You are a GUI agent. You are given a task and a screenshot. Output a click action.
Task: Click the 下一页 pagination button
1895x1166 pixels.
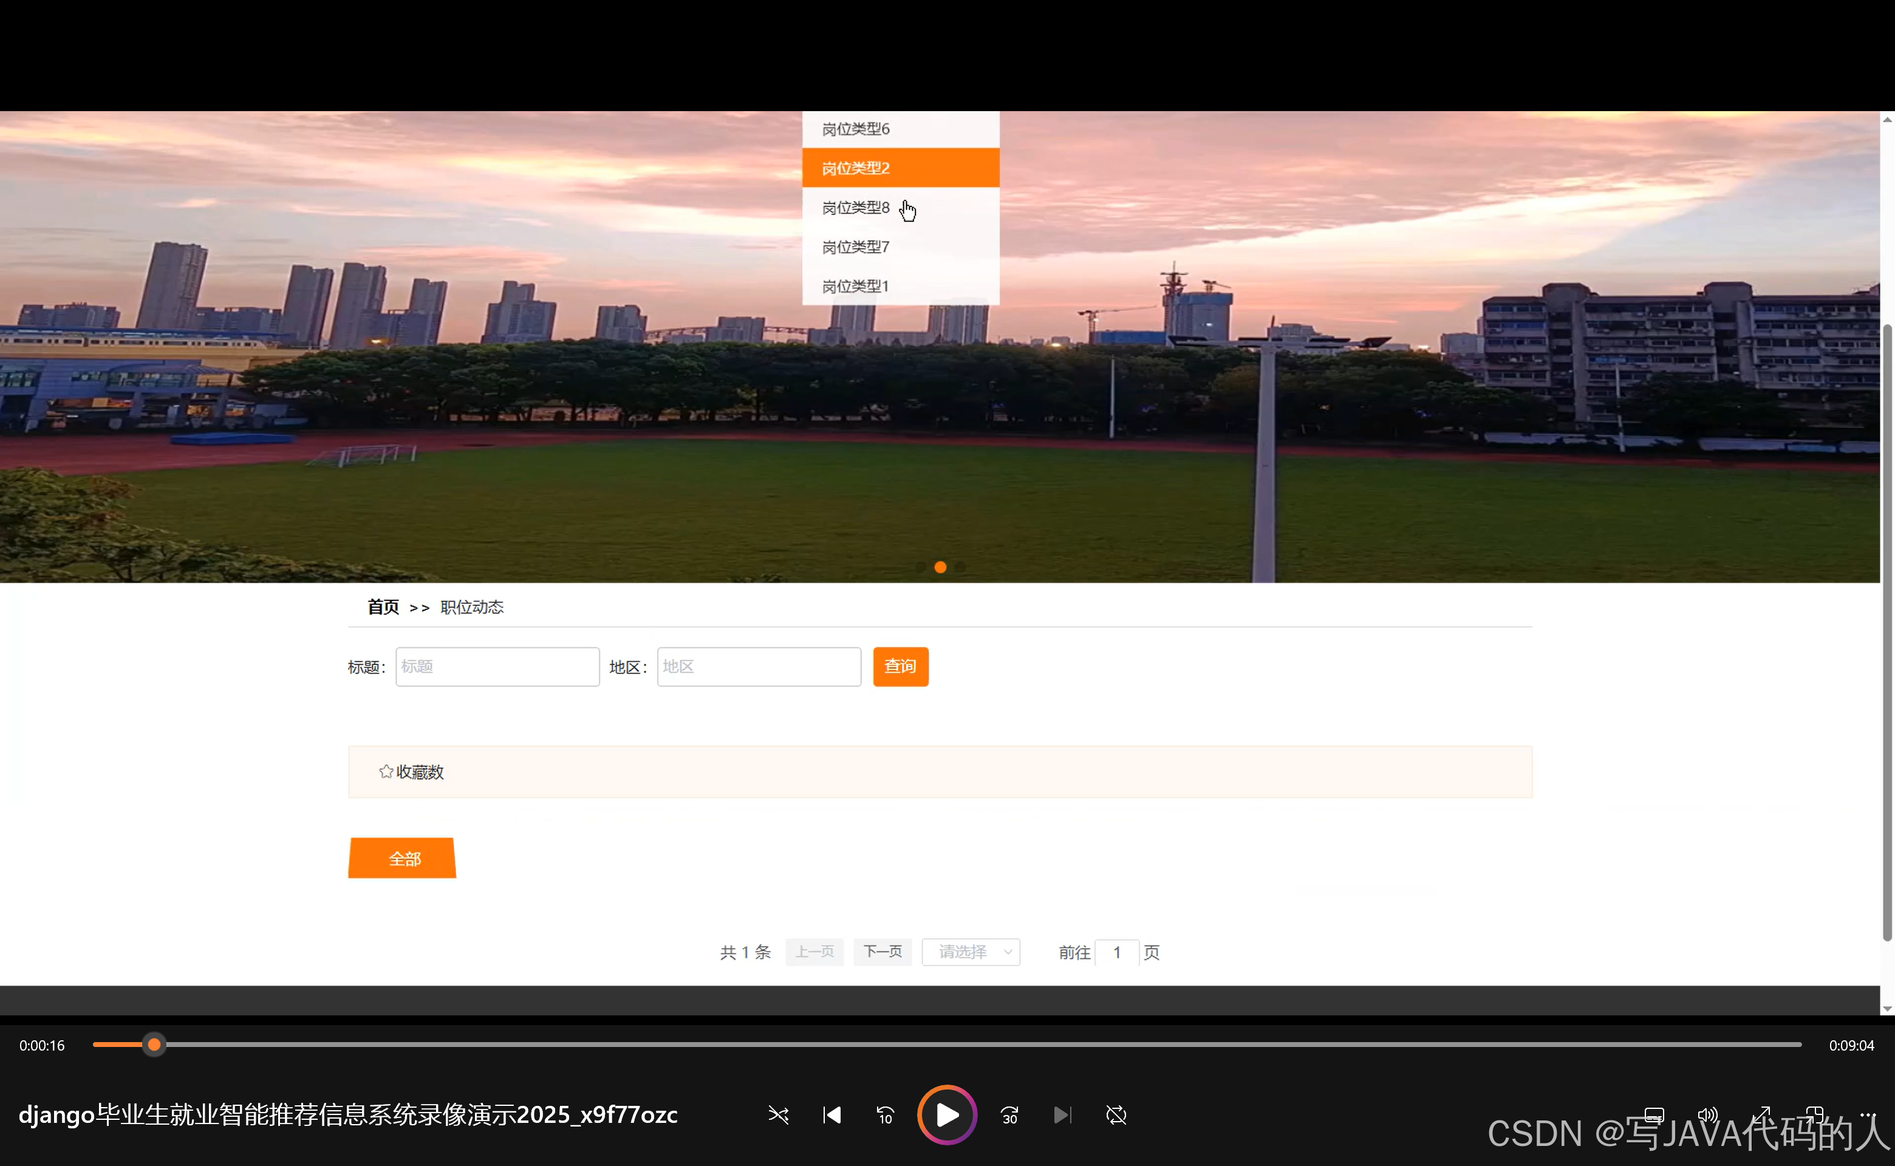coord(883,952)
